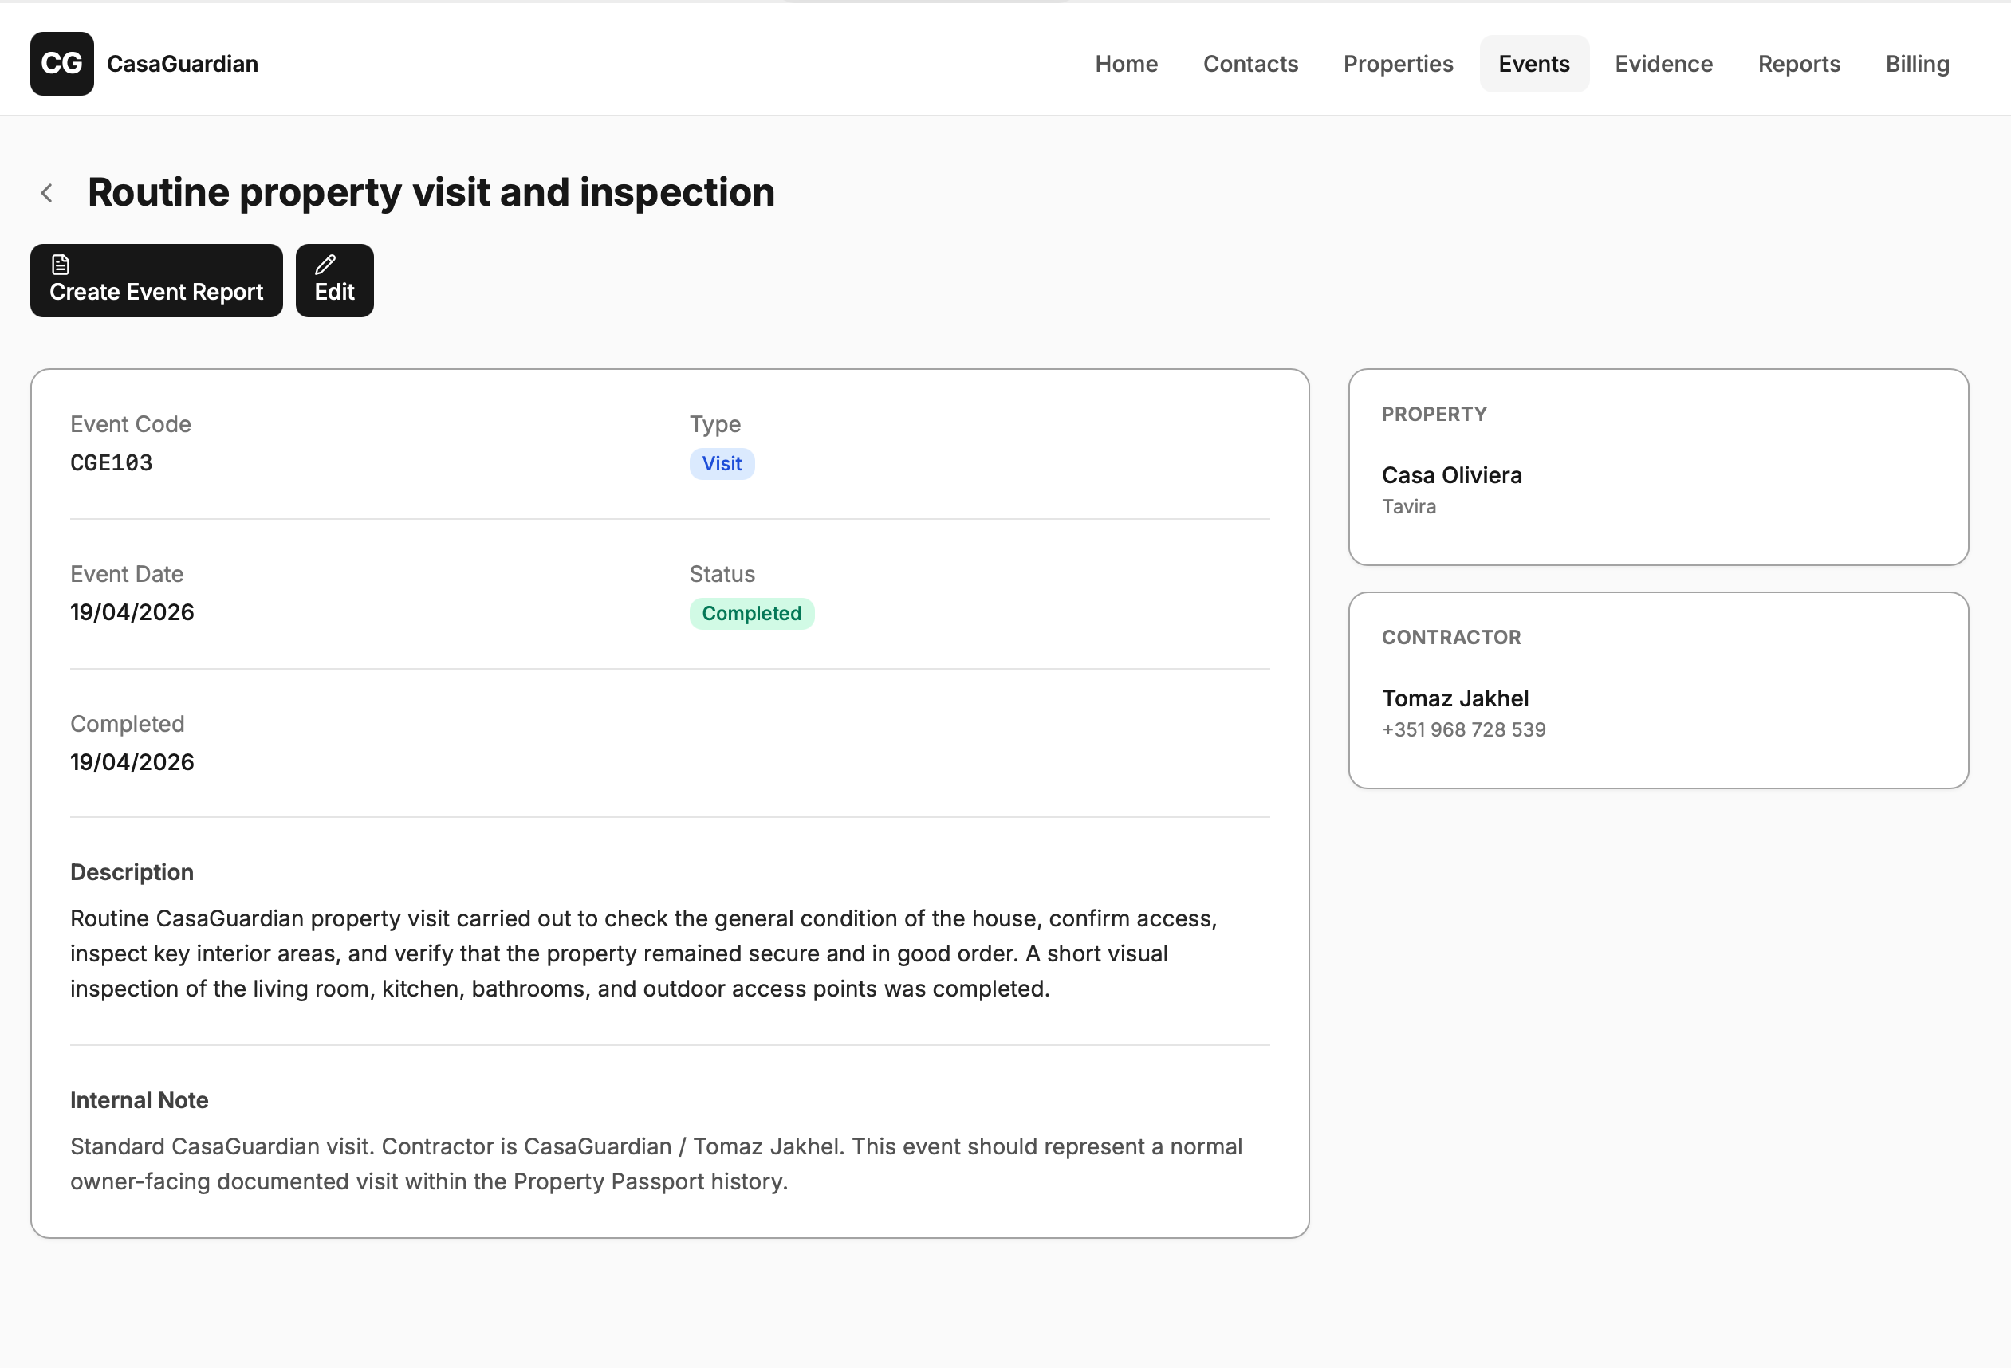The width and height of the screenshot is (2011, 1368).
Task: Go back using the left chevron arrow
Action: click(48, 193)
